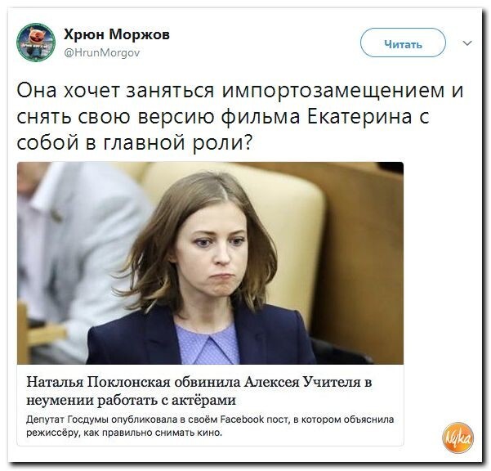Open the Хрюн Моржов display name

tap(117, 34)
